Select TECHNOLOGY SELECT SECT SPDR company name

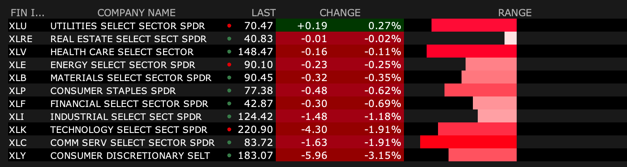(129, 130)
